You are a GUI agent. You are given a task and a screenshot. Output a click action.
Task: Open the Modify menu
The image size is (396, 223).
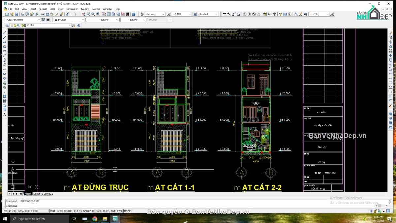(x=85, y=9)
